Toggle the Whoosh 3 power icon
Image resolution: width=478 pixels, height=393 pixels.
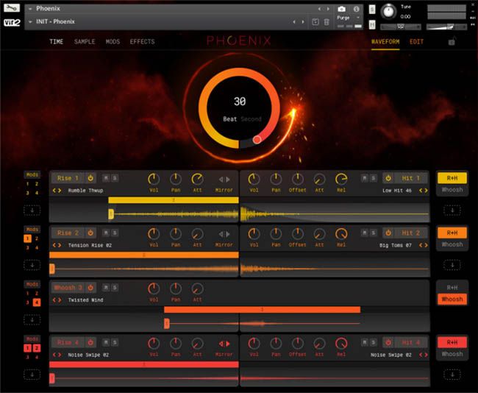coord(90,288)
